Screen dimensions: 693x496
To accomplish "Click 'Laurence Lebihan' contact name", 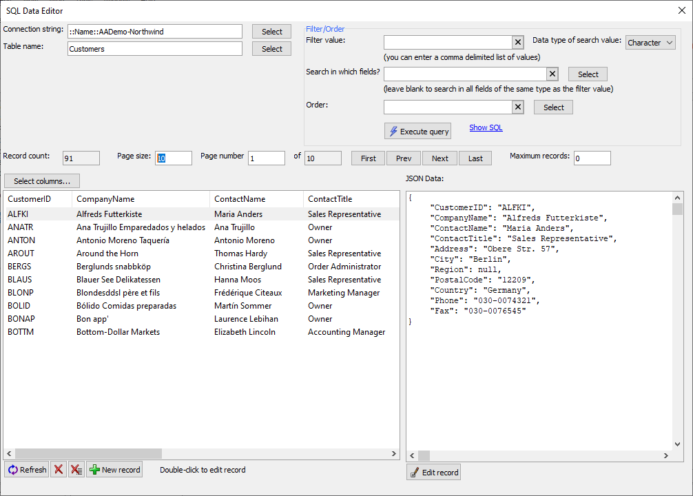I will (x=246, y=319).
